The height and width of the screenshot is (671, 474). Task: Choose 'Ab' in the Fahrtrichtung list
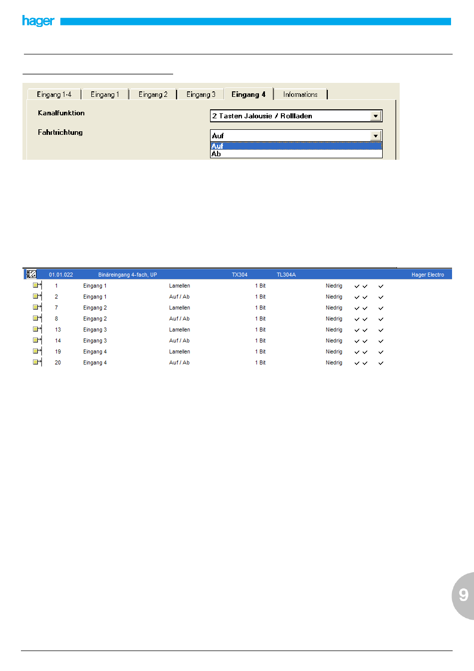(296, 154)
